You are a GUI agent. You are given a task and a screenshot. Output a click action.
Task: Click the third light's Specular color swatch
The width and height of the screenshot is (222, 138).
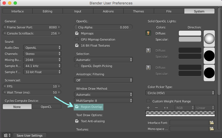point(190,74)
